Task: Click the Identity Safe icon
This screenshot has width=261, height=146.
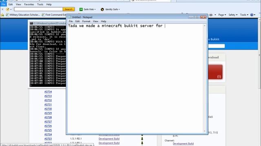Action: coord(102,9)
